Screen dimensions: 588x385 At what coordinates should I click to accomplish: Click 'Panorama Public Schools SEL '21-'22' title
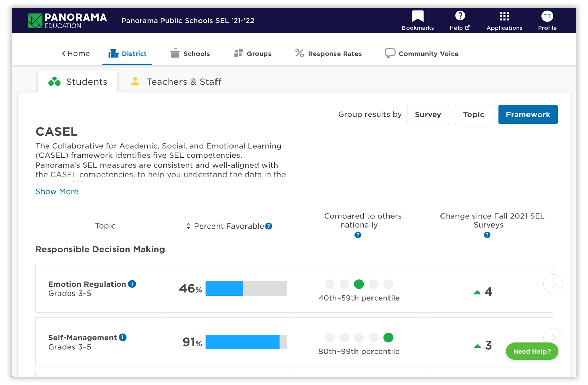point(188,21)
